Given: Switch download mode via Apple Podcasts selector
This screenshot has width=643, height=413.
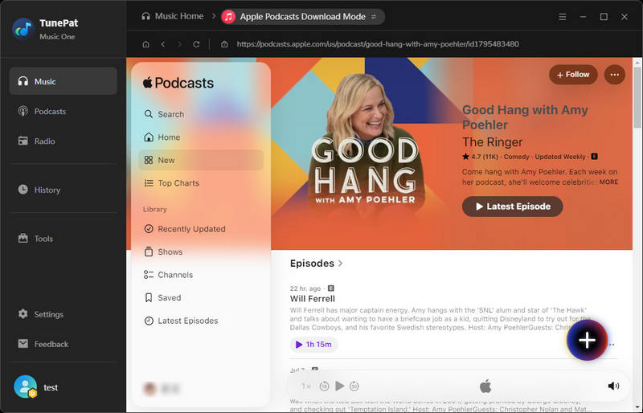Looking at the screenshot, I should 303,17.
